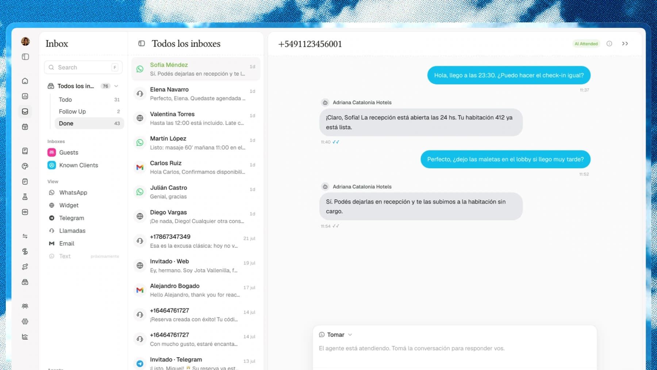Click the +5491123456001 conversation title
The height and width of the screenshot is (370, 657).
310,44
